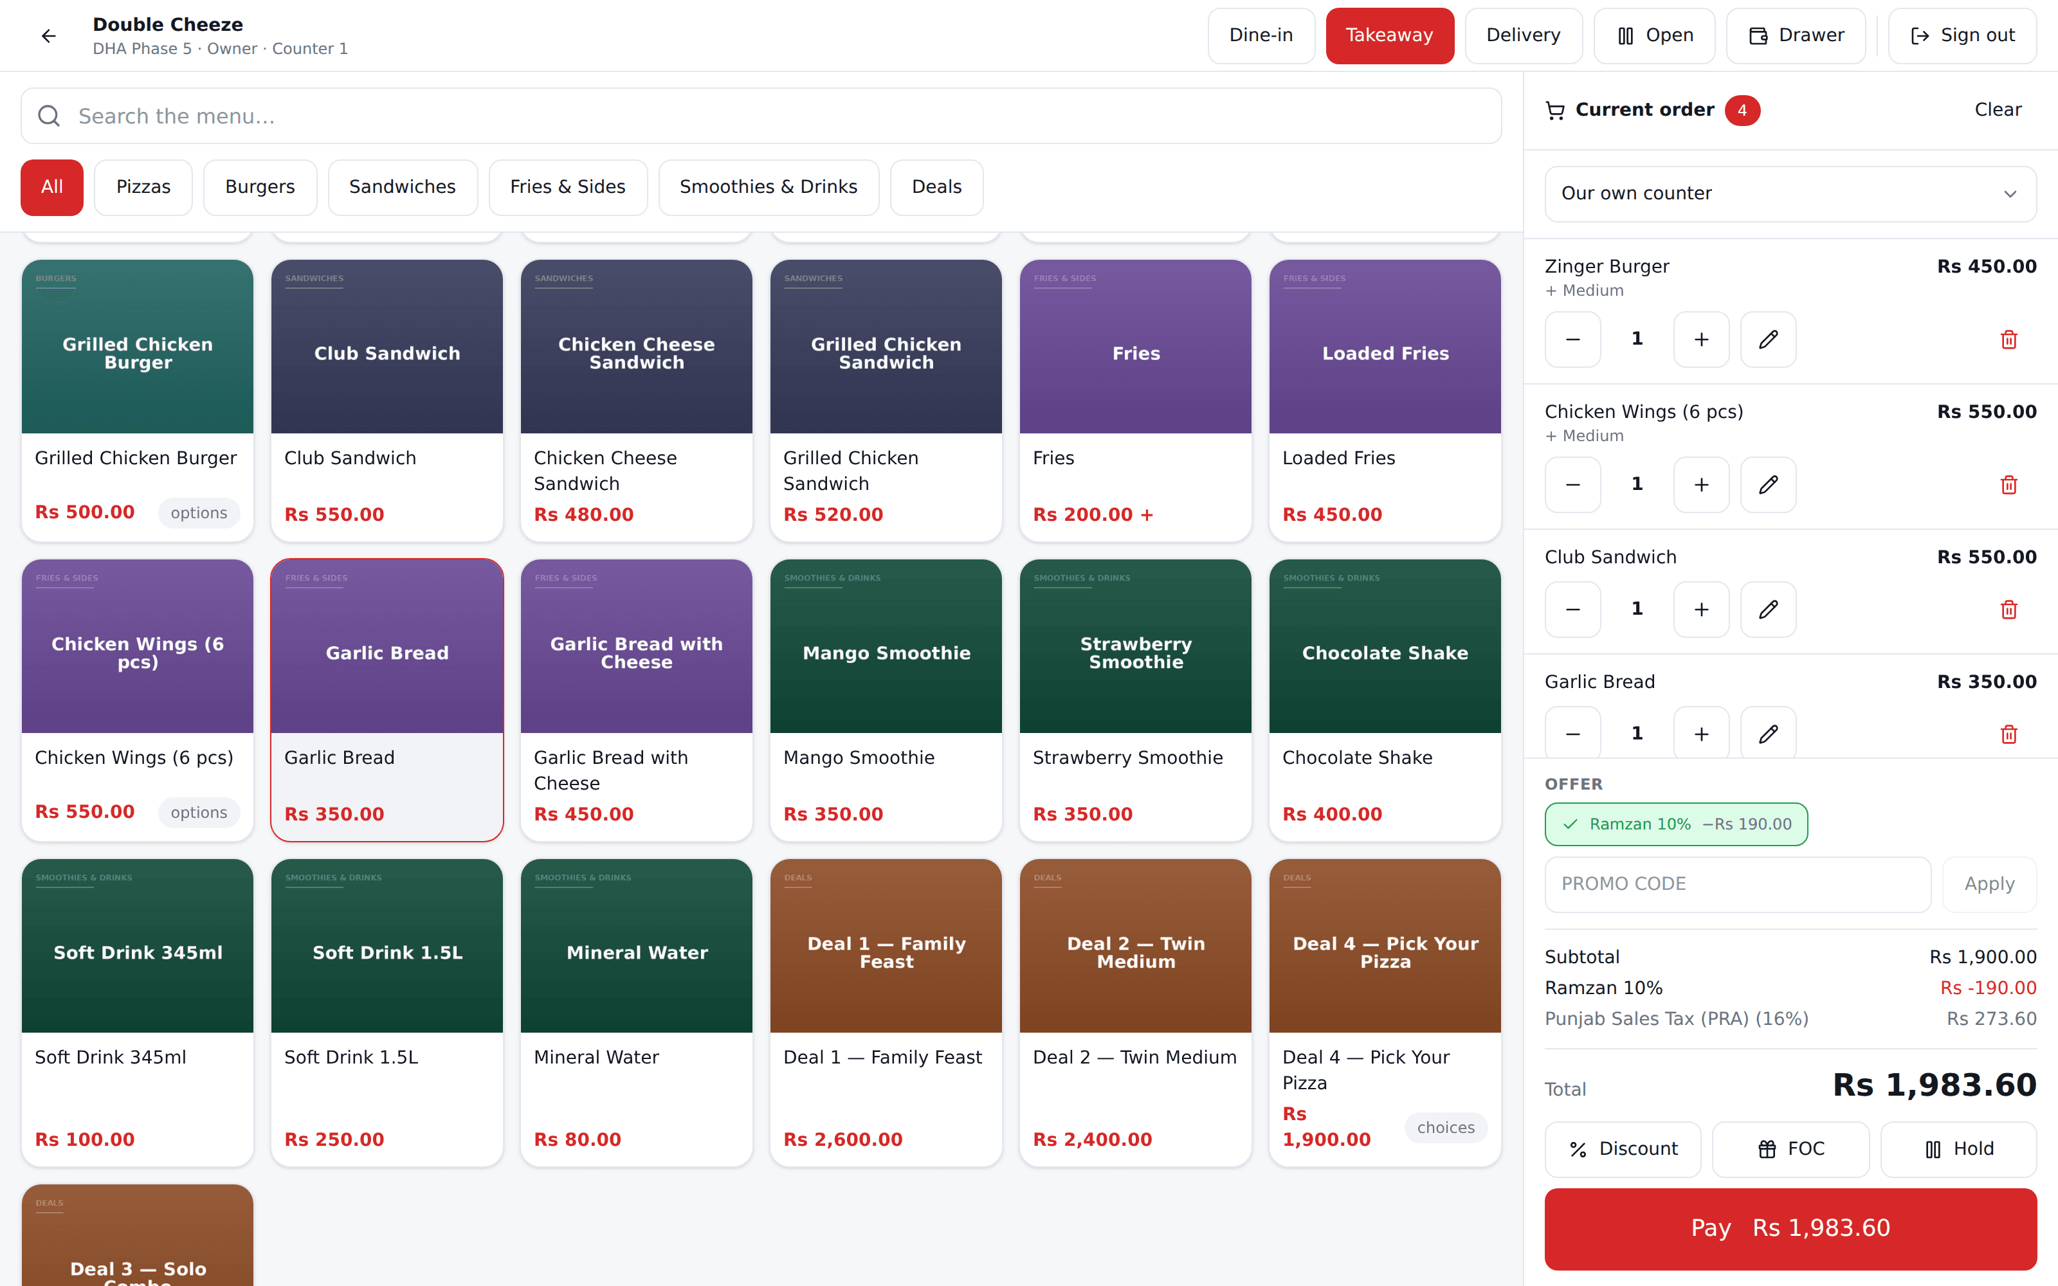Add Chicken Cheese Sandwich to order
Screen dimensions: 2058x1286
click(636, 401)
